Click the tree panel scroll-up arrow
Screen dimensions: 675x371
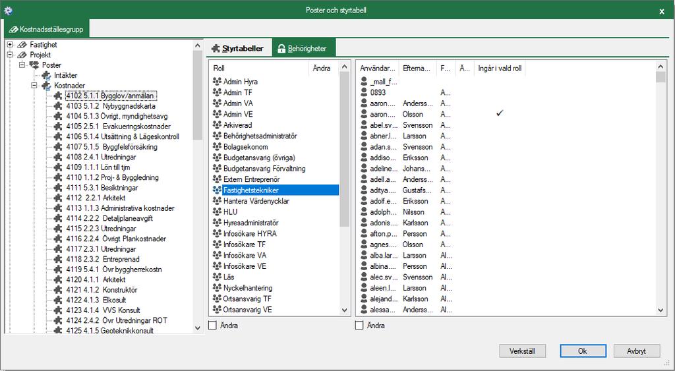click(198, 45)
